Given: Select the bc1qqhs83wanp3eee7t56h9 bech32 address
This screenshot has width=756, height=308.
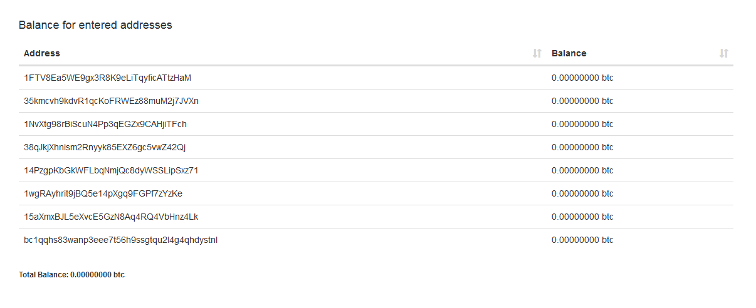Looking at the screenshot, I should point(121,240).
